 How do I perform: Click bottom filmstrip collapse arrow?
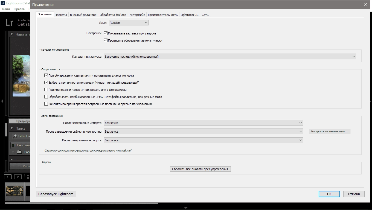click(x=186, y=208)
